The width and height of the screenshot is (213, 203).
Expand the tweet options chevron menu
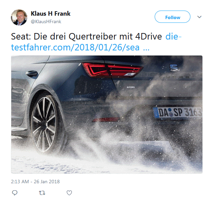point(199,17)
